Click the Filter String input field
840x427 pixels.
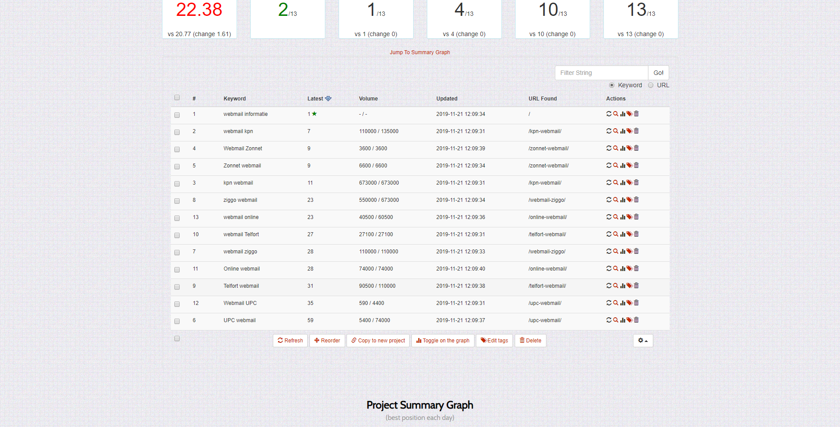[x=602, y=73]
